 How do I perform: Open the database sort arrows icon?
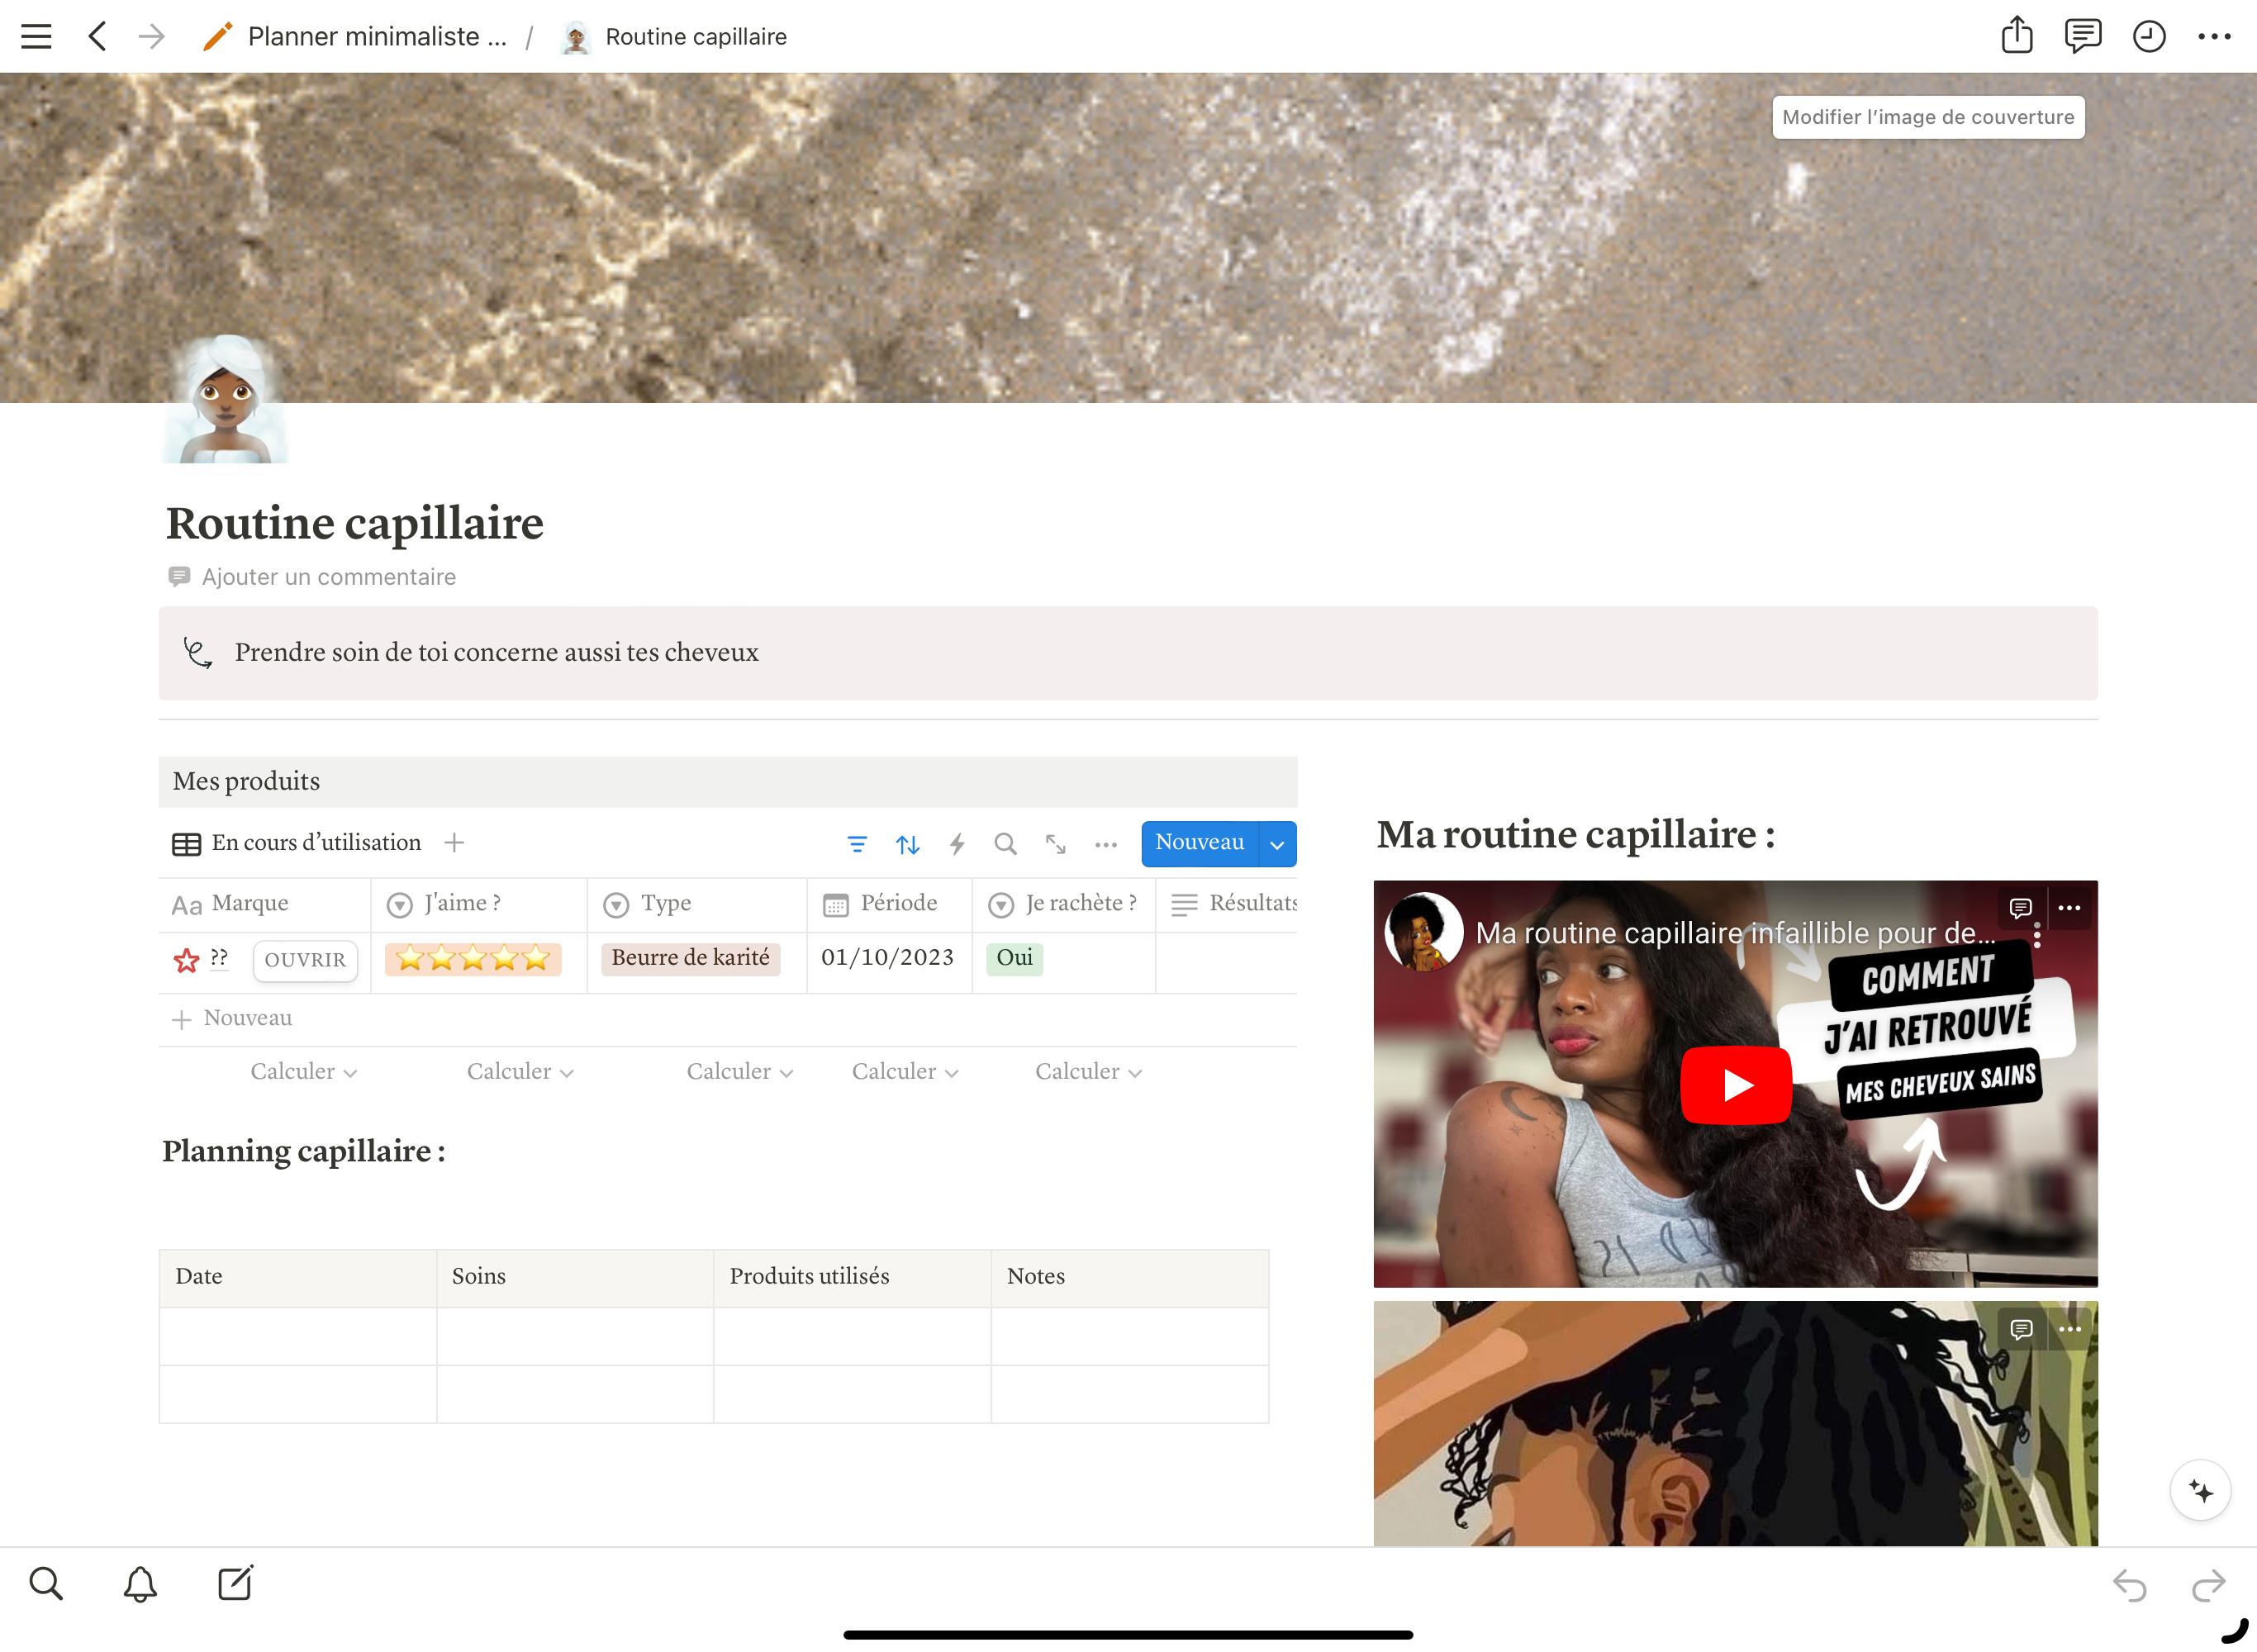click(x=907, y=844)
